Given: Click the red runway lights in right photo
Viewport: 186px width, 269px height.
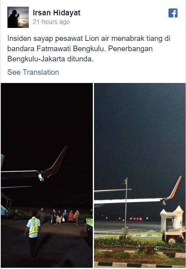Looking at the screenshot, I should [x=136, y=219].
